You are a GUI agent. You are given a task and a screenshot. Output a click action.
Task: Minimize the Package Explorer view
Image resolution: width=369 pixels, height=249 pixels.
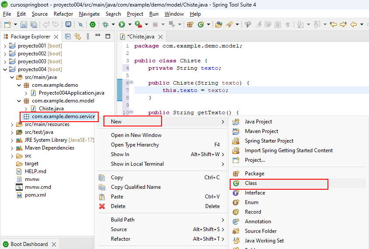(x=98, y=36)
